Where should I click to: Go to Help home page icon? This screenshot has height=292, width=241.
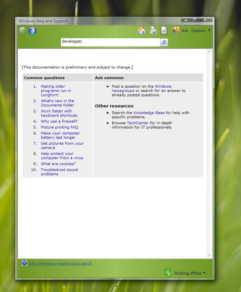click(142, 31)
